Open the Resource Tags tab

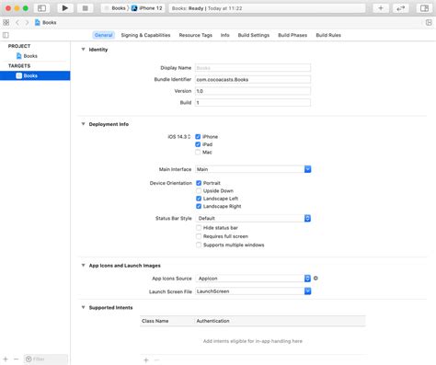196,35
